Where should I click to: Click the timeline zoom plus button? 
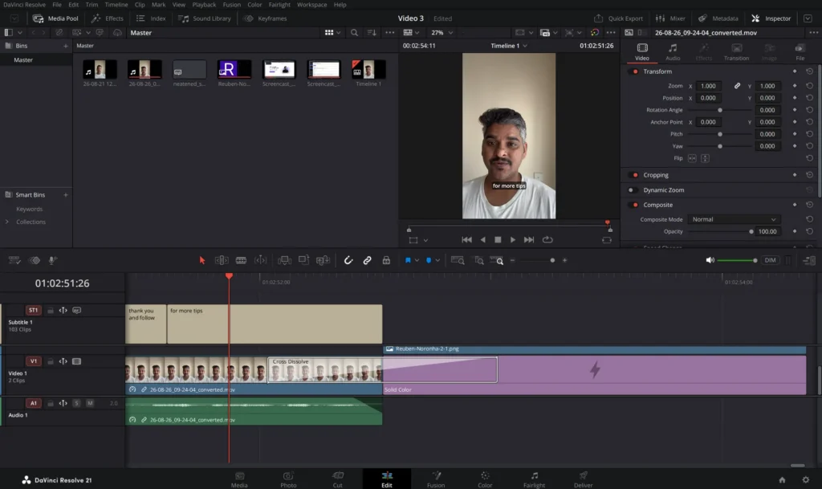coord(564,260)
